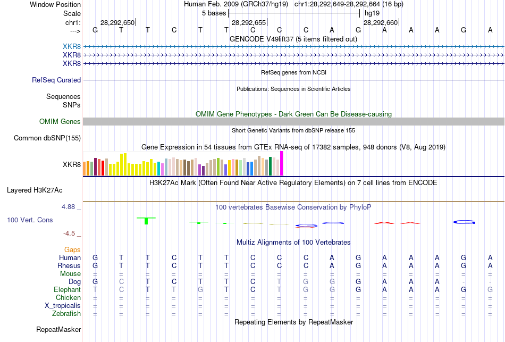The height and width of the screenshot is (342, 505).
Task: Click the gray OMIM Genes item bar
Action: (293, 121)
